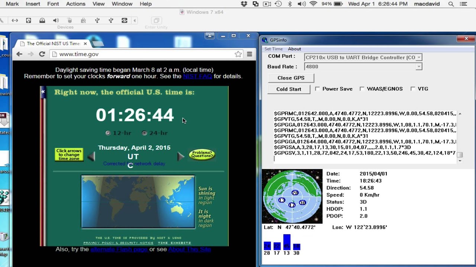Open the Notification Center icon
476x267 pixels.
pos(463,4)
